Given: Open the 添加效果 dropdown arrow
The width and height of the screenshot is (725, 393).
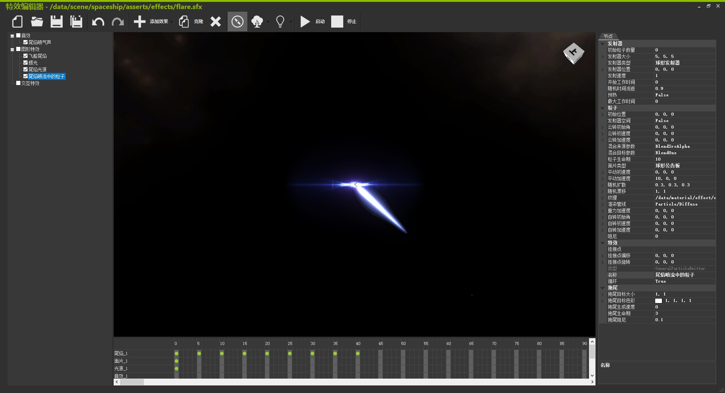Looking at the screenshot, I should [x=171, y=22].
